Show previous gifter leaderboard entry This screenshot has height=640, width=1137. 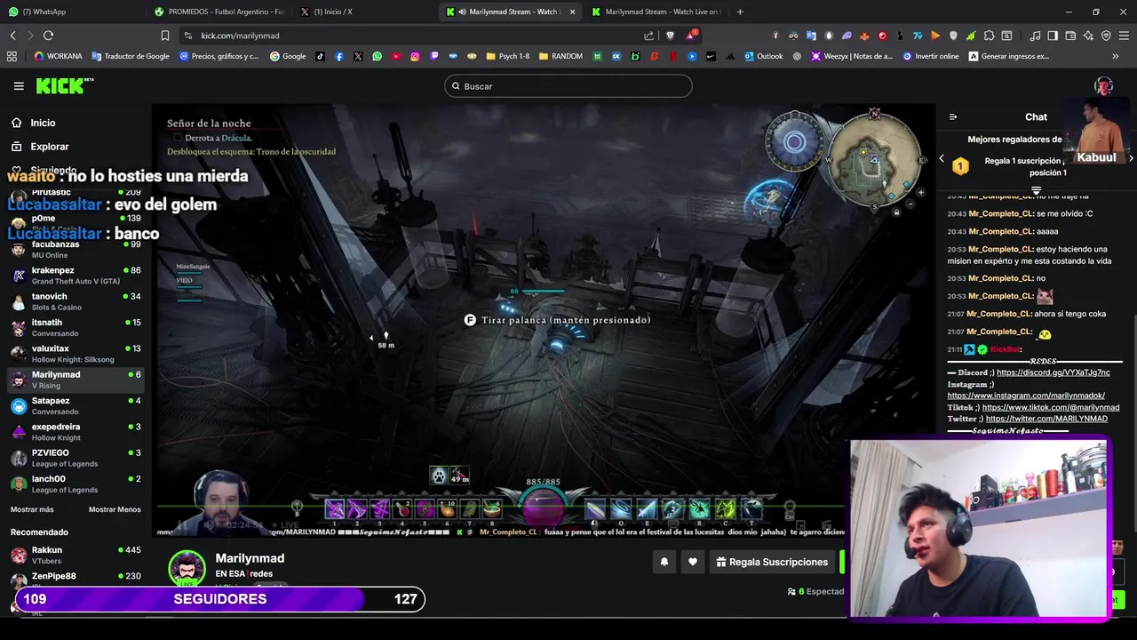pos(942,158)
